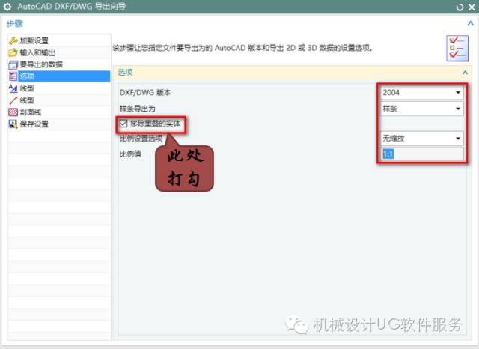Click the 选项 step icon in the sidebar

13,76
